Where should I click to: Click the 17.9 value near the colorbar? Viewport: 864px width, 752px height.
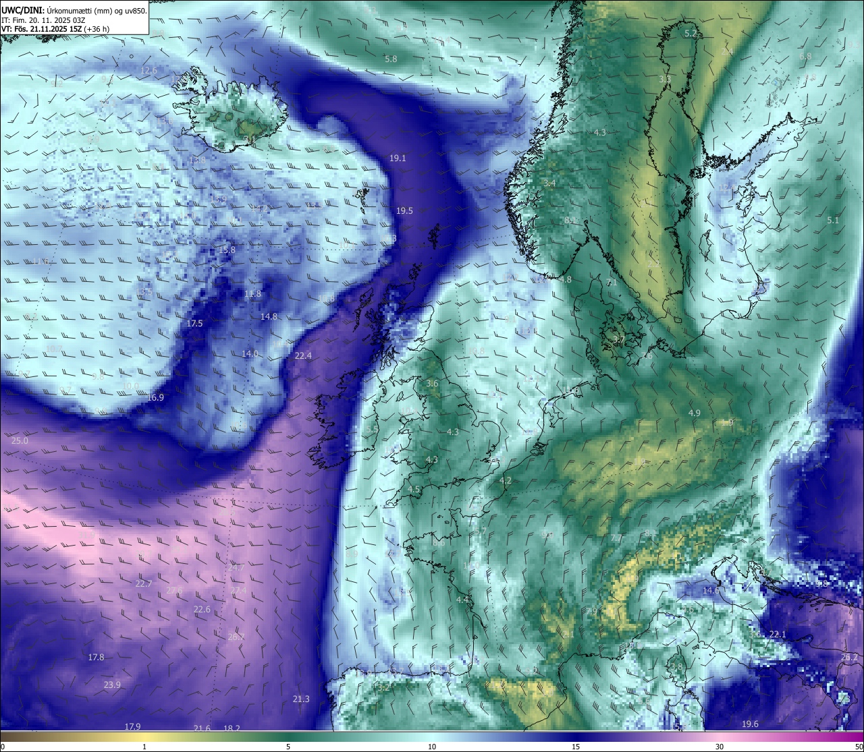132,727
